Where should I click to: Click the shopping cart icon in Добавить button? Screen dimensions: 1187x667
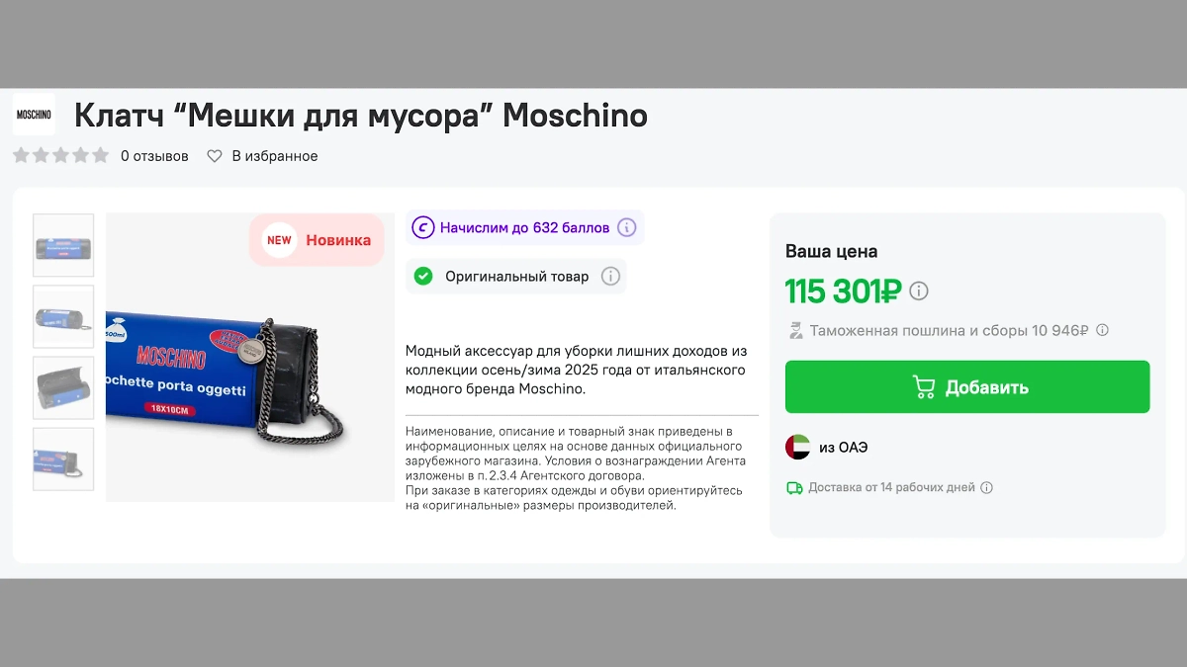922,386
